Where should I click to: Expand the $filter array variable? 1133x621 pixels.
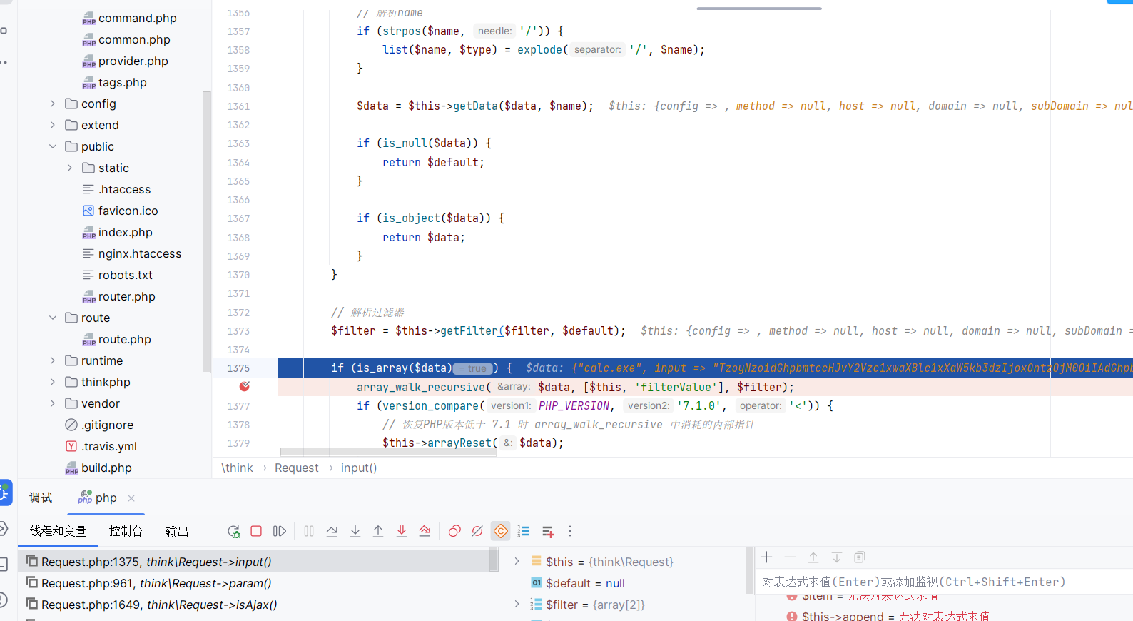pyautogui.click(x=517, y=605)
